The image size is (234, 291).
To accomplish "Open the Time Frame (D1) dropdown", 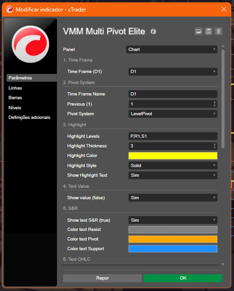I will click(x=173, y=71).
